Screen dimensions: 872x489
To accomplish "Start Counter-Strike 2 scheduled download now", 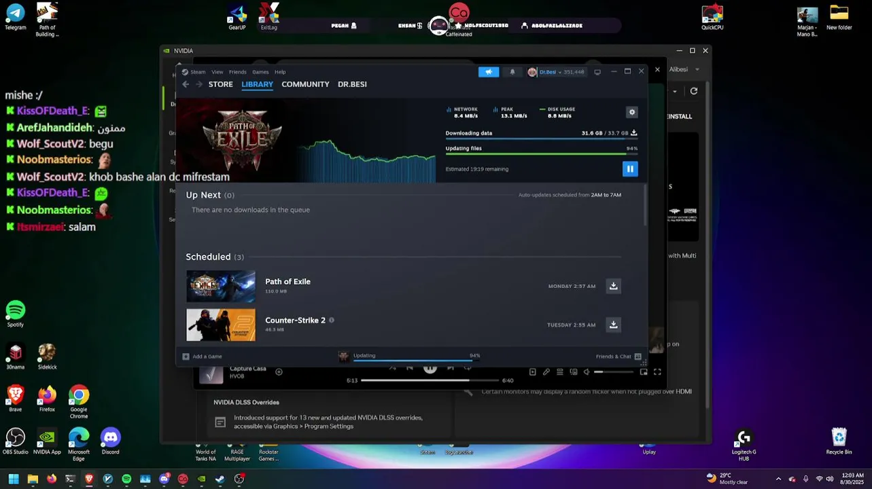I will (614, 325).
